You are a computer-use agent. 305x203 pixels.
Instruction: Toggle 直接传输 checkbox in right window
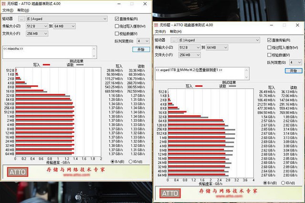[269, 40]
